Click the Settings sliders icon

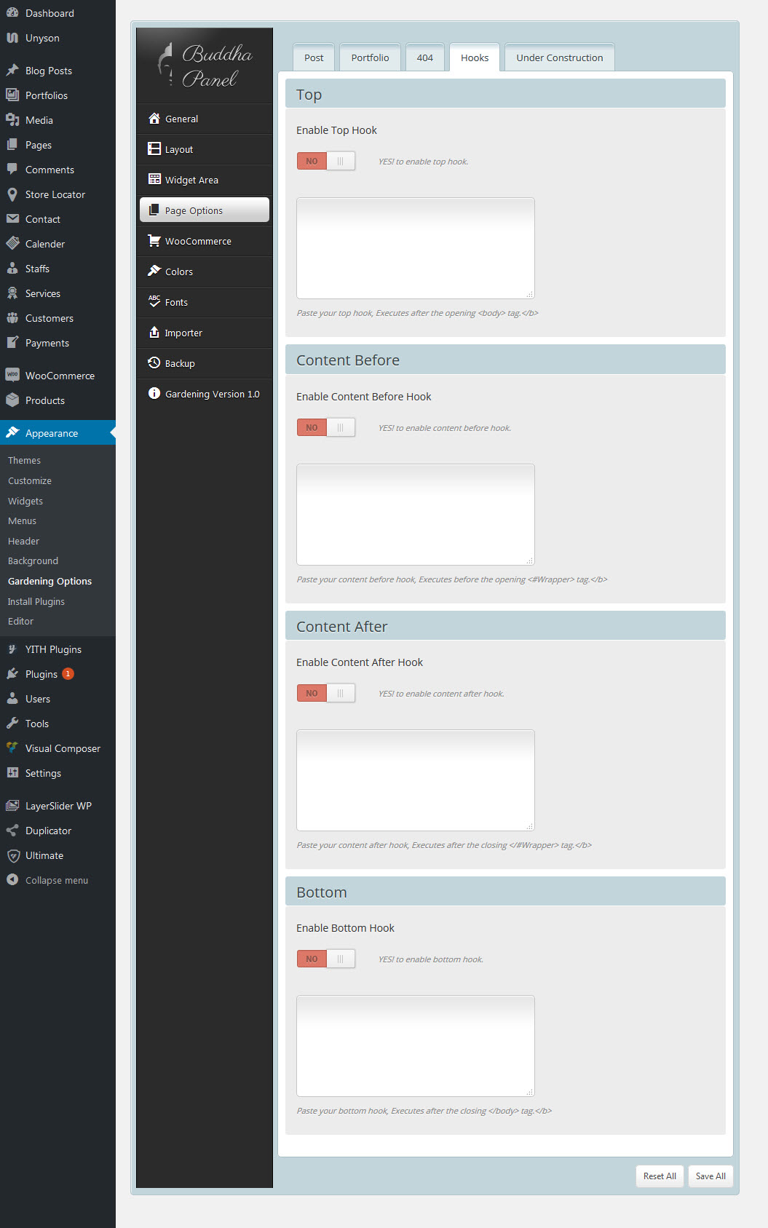(12, 773)
